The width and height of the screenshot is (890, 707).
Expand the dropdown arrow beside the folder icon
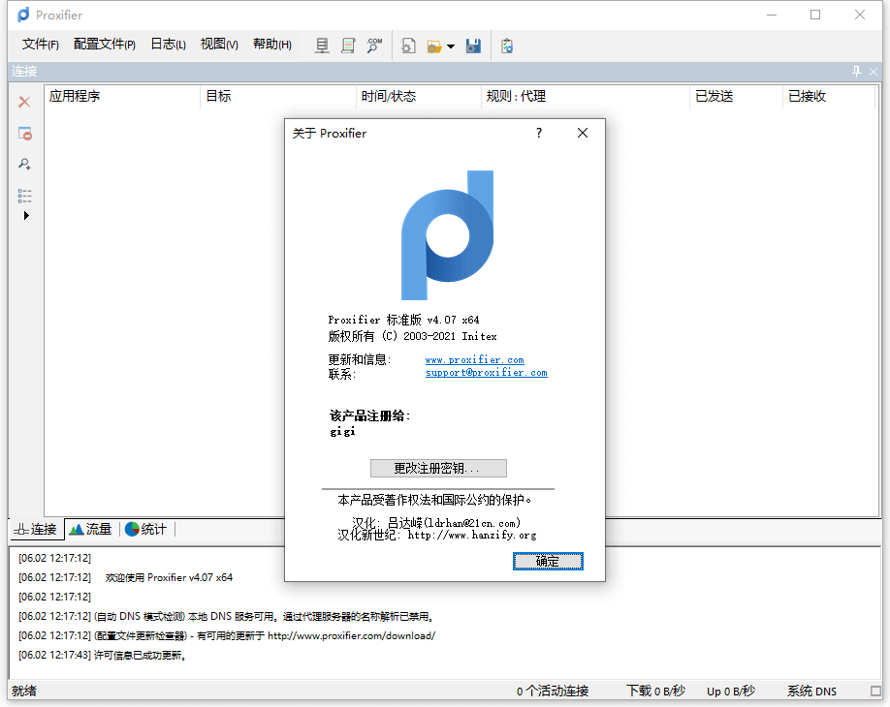pos(451,46)
